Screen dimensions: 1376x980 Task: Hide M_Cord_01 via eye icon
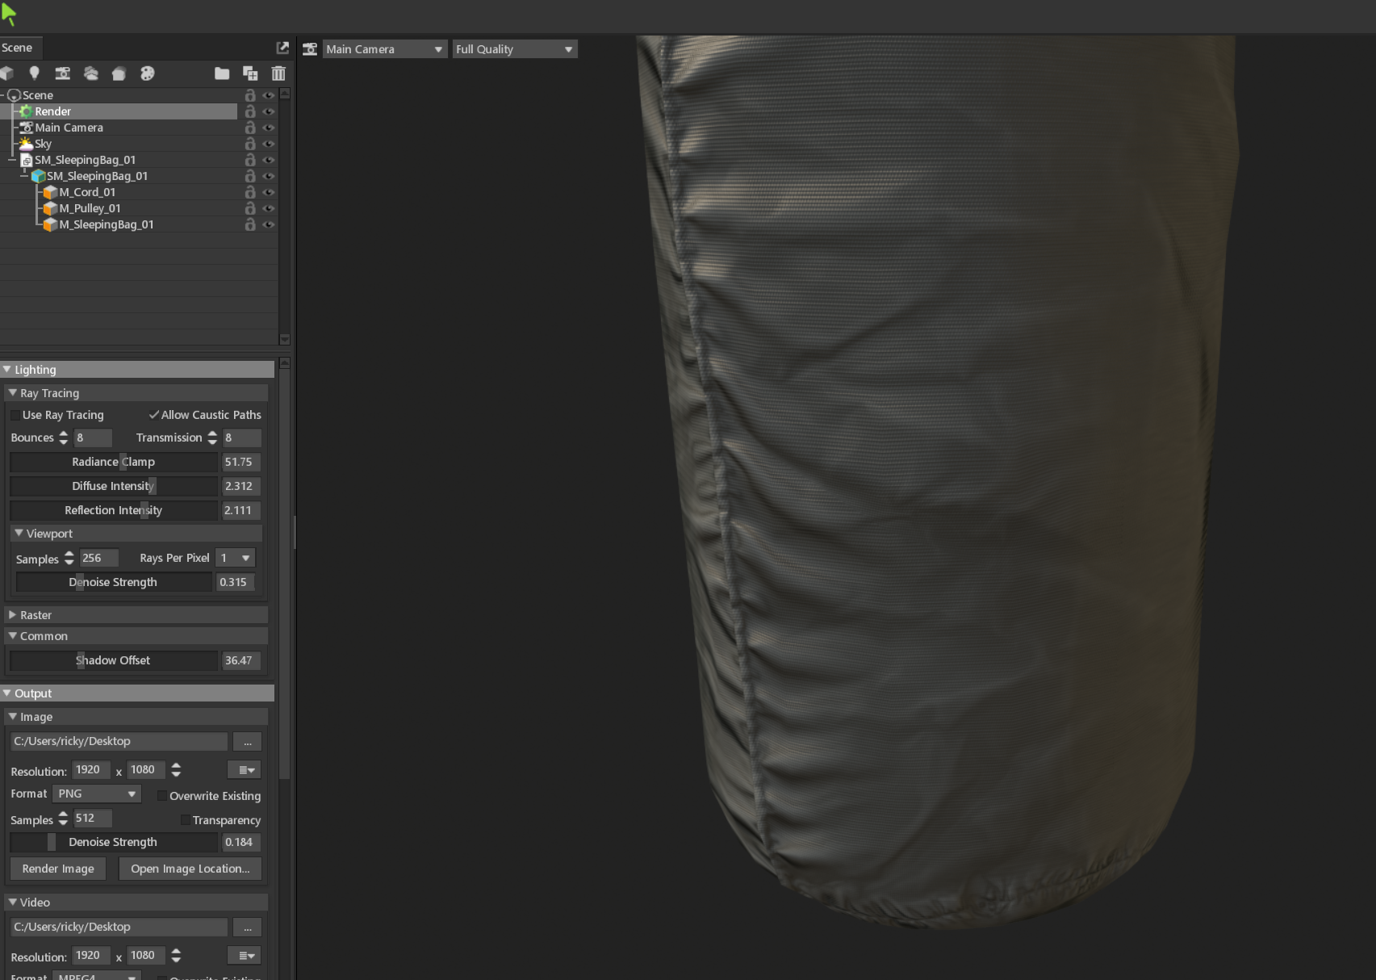[x=269, y=192]
